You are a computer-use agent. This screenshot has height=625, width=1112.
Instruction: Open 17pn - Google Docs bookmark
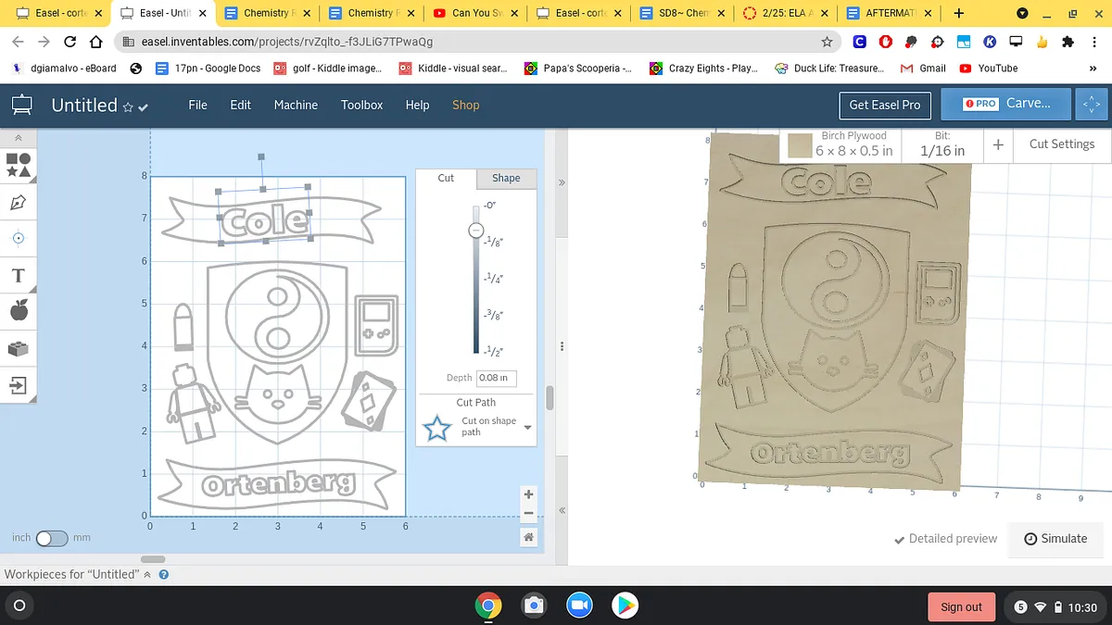208,68
